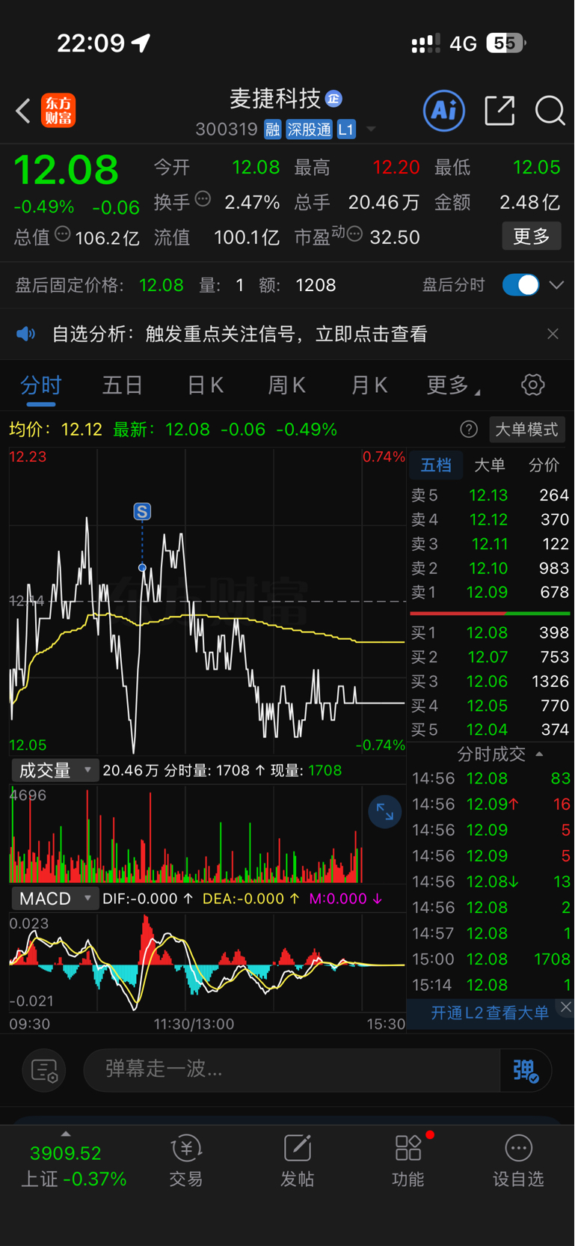Tap the battery indicator in status bar

[506, 43]
